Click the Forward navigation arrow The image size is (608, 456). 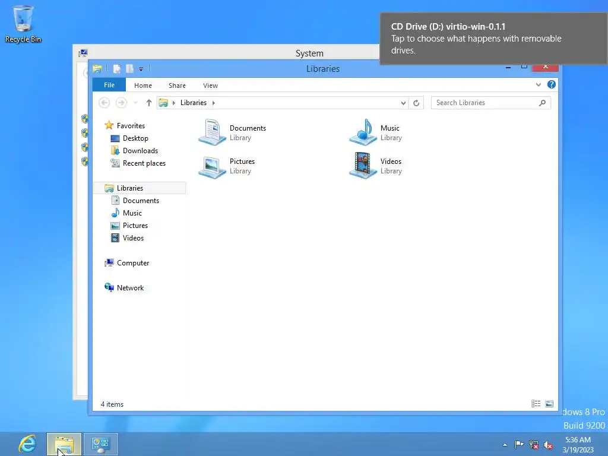point(121,103)
